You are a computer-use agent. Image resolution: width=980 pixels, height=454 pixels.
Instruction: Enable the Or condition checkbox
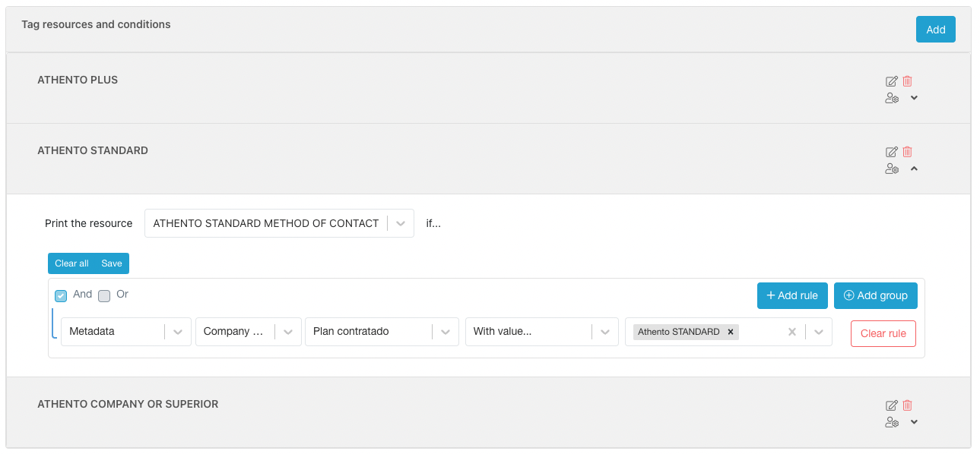click(104, 295)
